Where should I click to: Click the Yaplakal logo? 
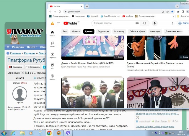[25, 33]
